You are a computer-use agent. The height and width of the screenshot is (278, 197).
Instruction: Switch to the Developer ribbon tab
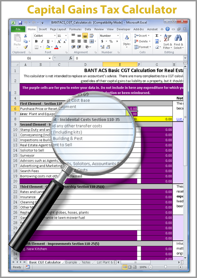[123, 29]
